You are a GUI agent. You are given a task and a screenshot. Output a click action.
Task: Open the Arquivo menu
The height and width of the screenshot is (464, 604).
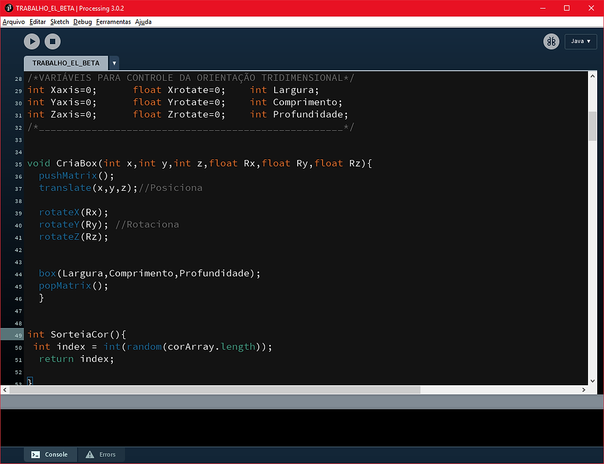pos(14,22)
